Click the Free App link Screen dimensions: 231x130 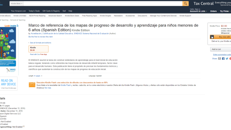(x=43, y=54)
